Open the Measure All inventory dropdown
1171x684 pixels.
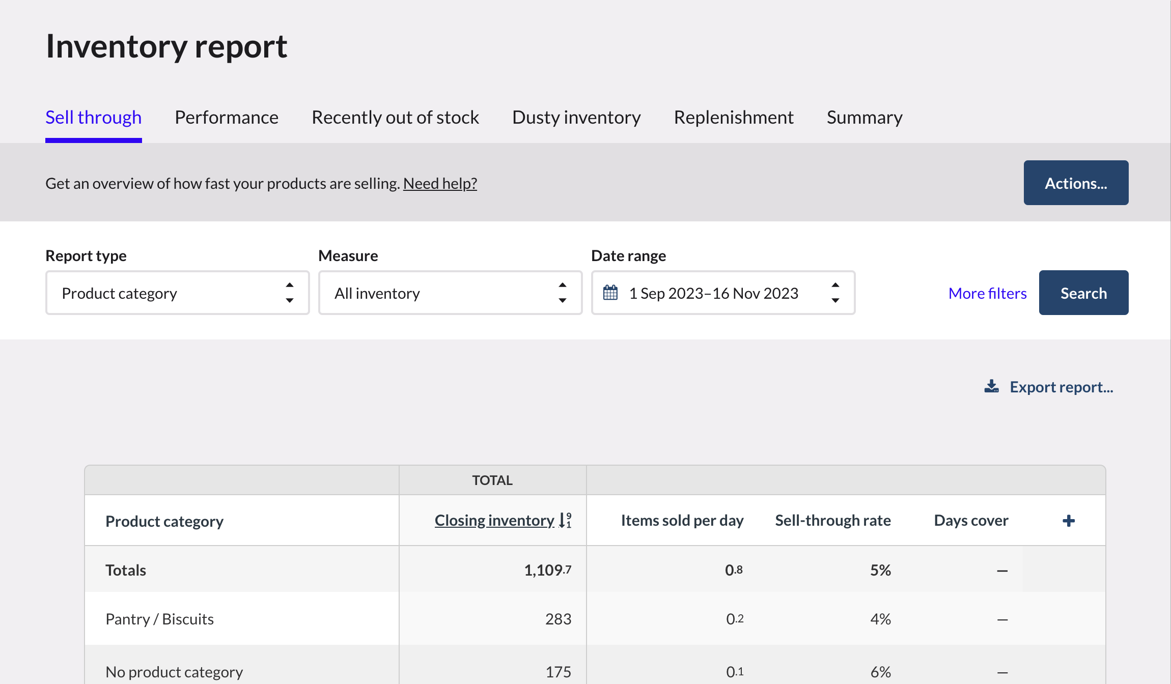(450, 293)
